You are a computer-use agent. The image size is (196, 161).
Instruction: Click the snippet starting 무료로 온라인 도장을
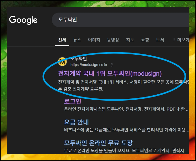pyautogui.click(x=126, y=151)
